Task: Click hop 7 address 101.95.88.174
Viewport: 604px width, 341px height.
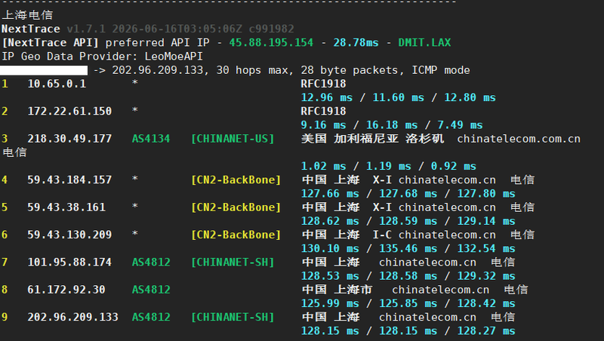Action: 69,262
